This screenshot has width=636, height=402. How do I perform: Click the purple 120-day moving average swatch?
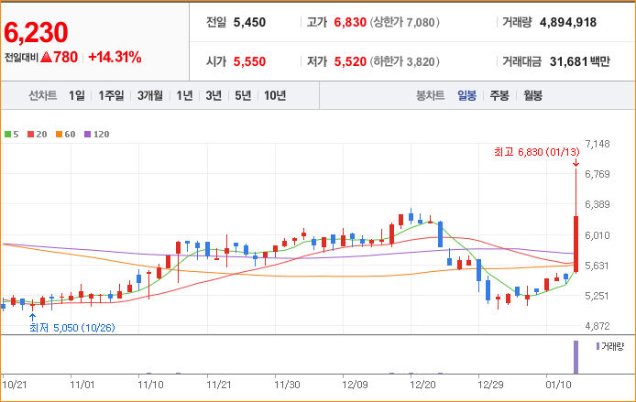(88, 134)
